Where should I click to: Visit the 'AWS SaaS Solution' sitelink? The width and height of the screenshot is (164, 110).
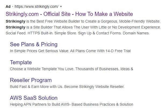coord(34,98)
